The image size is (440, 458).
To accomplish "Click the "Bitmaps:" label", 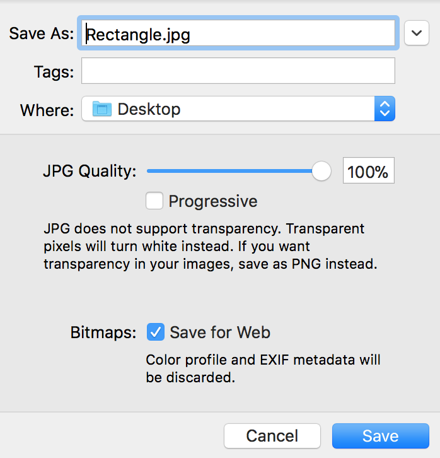I will tap(103, 332).
